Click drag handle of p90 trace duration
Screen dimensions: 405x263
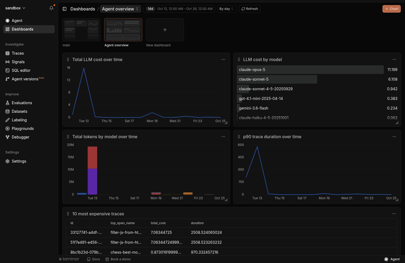pos(239,137)
